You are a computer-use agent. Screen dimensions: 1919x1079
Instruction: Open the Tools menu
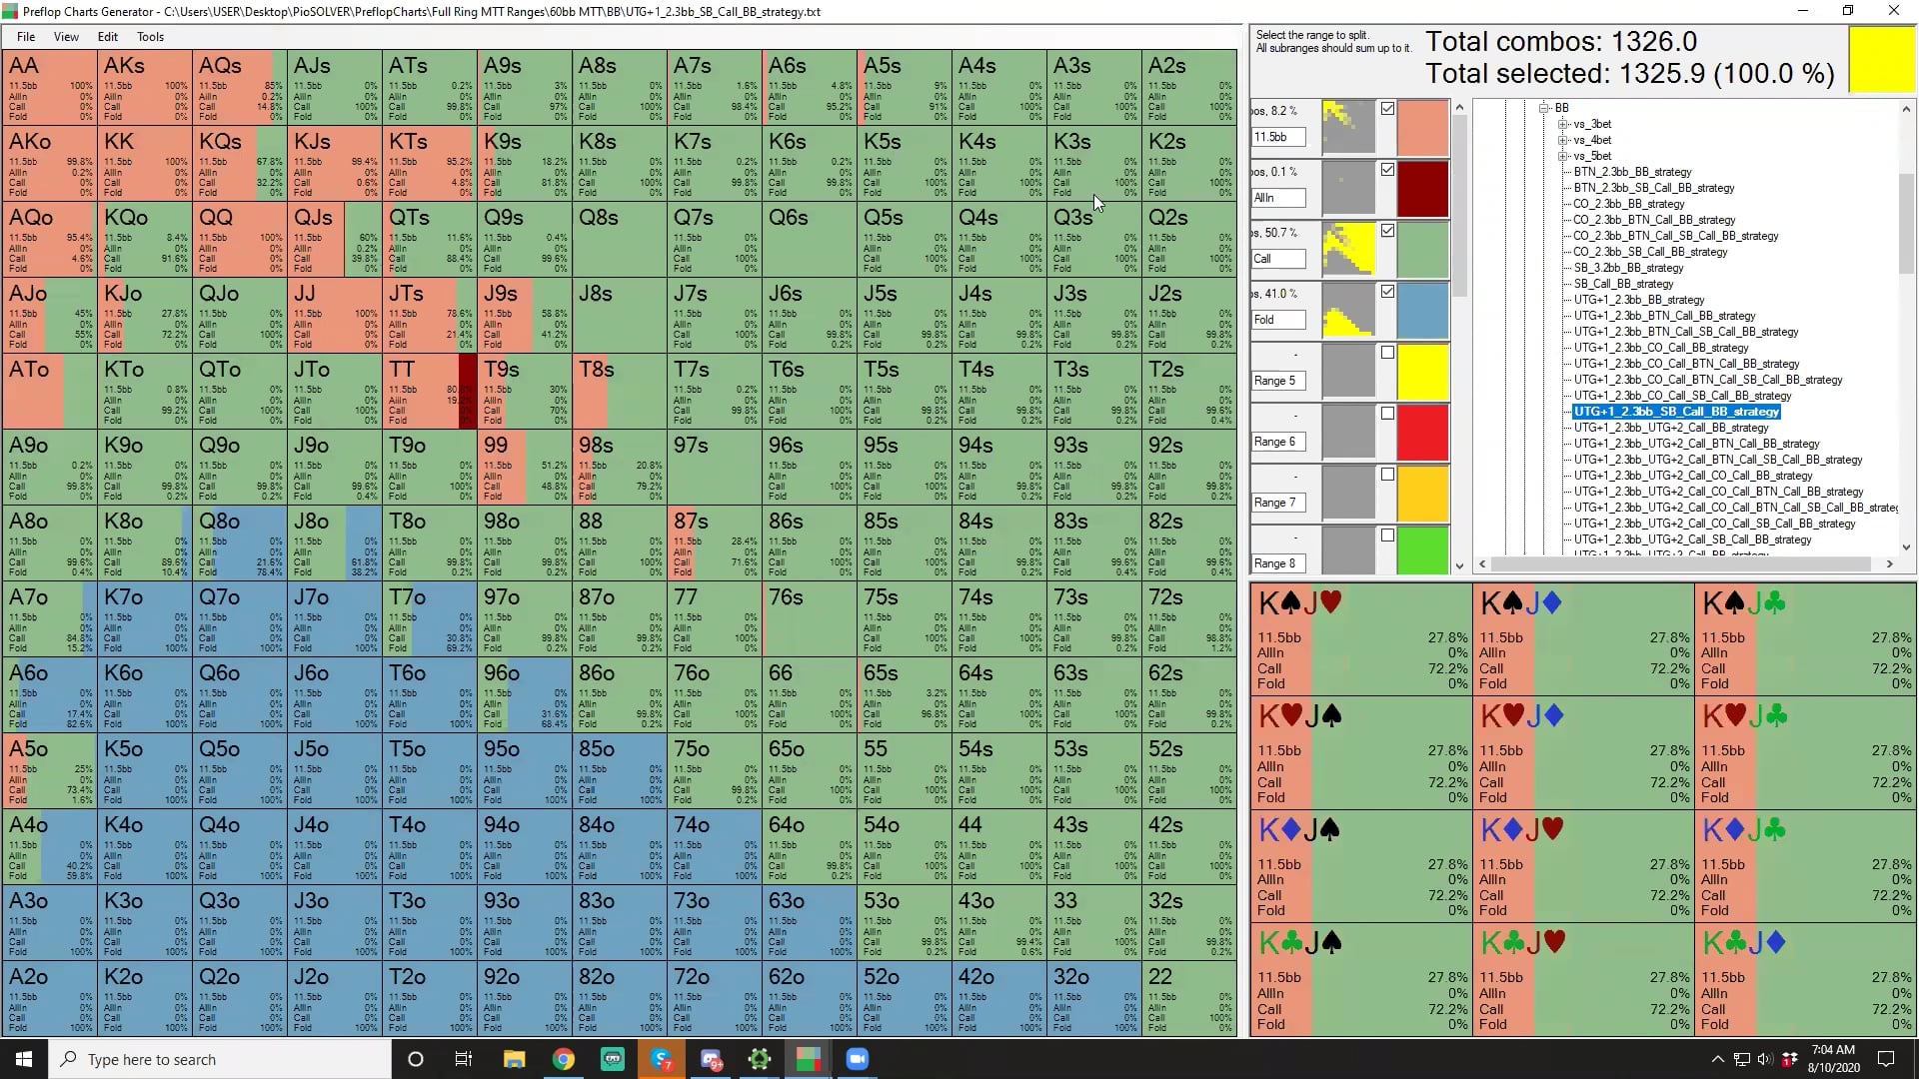click(x=151, y=37)
